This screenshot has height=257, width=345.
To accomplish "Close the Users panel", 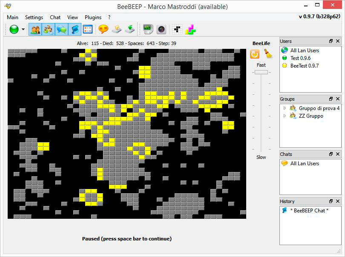I will click(338, 41).
